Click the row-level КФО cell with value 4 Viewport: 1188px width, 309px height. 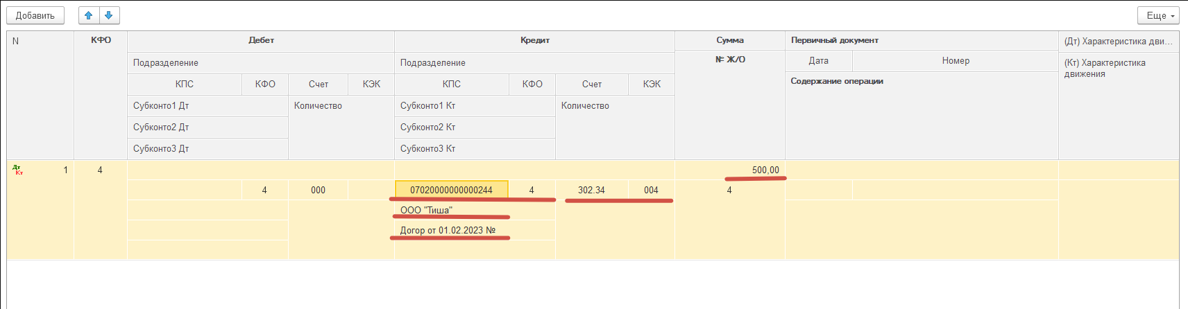pos(100,170)
